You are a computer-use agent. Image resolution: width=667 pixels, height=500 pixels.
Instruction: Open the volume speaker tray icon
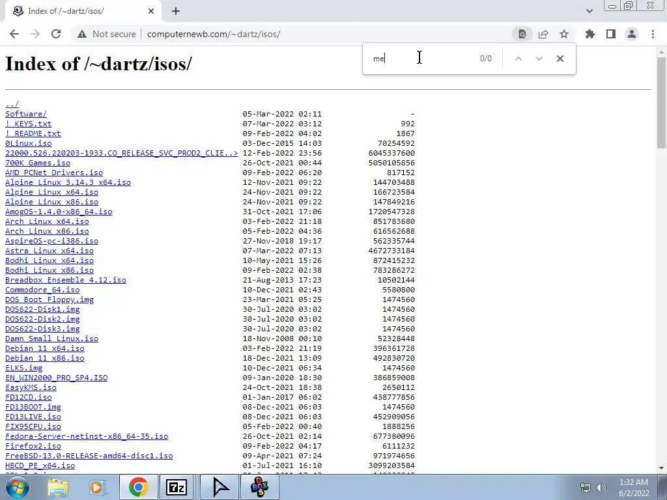click(601, 488)
